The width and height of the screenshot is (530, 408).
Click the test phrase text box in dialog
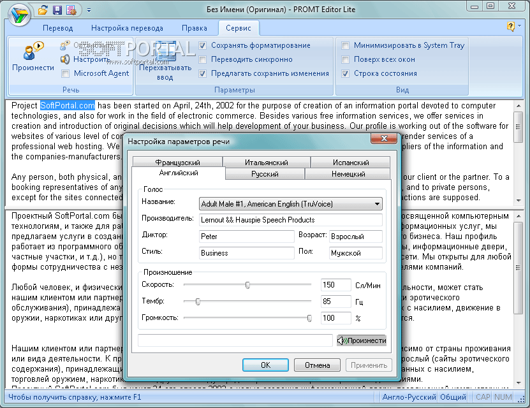235,340
